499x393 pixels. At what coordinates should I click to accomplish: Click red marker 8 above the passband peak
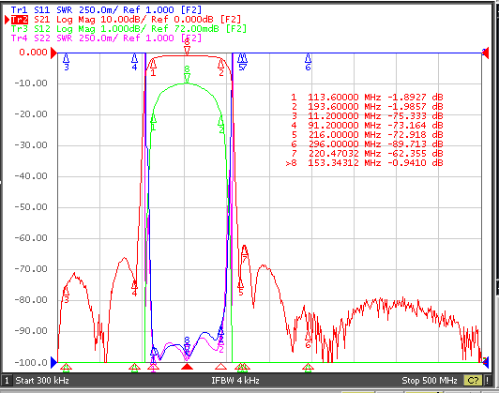coord(188,47)
